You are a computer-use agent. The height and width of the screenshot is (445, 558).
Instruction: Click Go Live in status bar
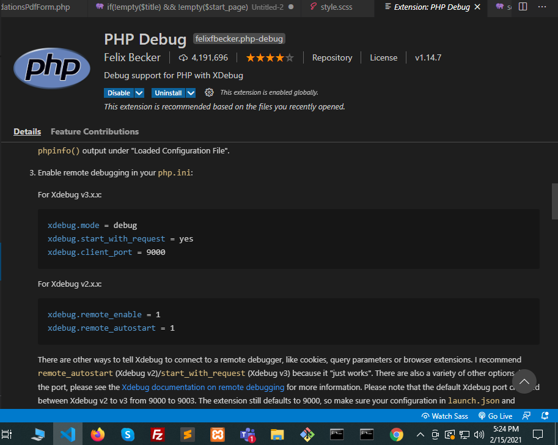(x=496, y=416)
